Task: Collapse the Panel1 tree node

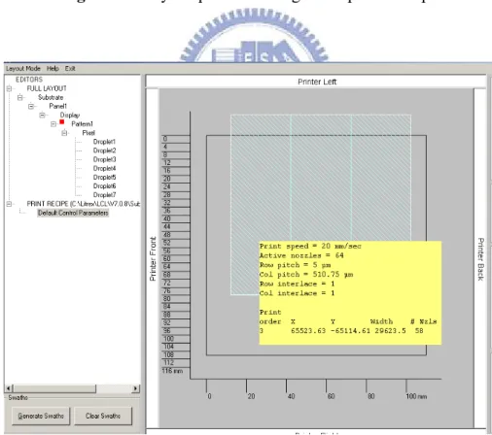Action: (x=31, y=106)
